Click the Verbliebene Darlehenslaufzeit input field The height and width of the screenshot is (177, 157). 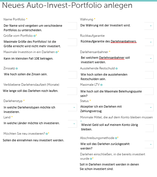40,91
